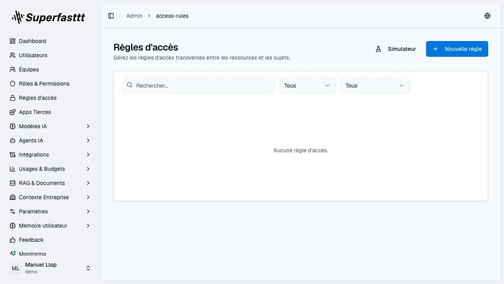This screenshot has width=504, height=284.
Task: Click the Admin breadcrumb link
Action: click(x=134, y=16)
